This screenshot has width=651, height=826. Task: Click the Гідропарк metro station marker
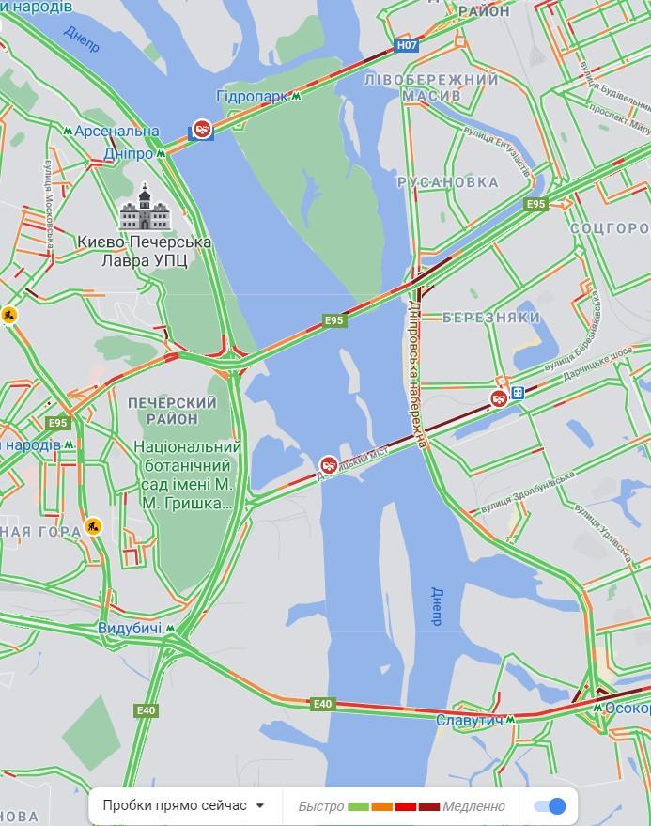[x=297, y=97]
